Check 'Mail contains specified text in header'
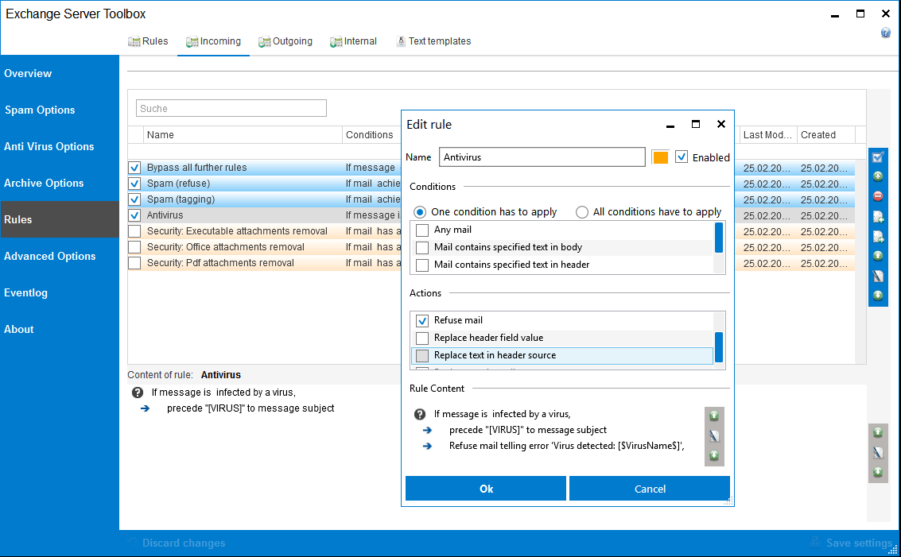Viewport: 901px width, 557px height. [x=422, y=265]
